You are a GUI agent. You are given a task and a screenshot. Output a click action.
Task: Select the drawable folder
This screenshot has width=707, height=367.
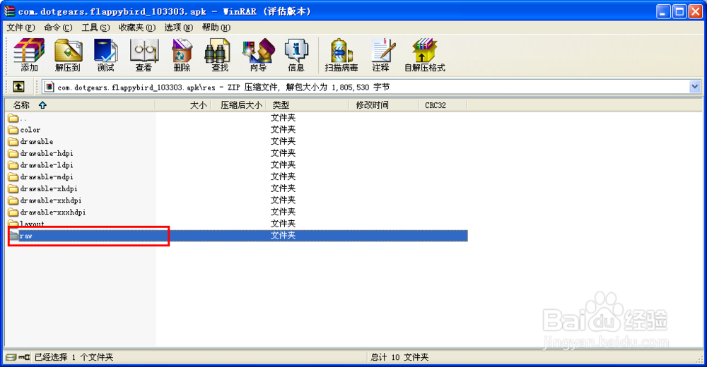pyautogui.click(x=30, y=141)
